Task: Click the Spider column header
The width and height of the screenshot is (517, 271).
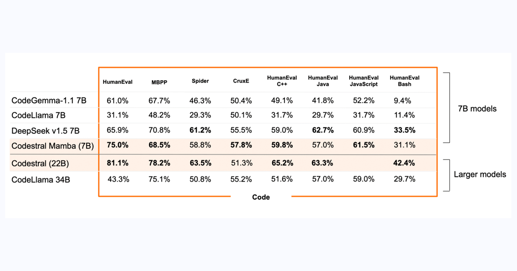Action: coord(200,81)
